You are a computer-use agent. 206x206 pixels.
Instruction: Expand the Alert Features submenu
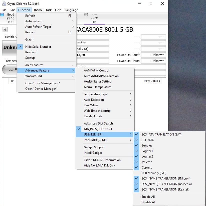pos(47,65)
